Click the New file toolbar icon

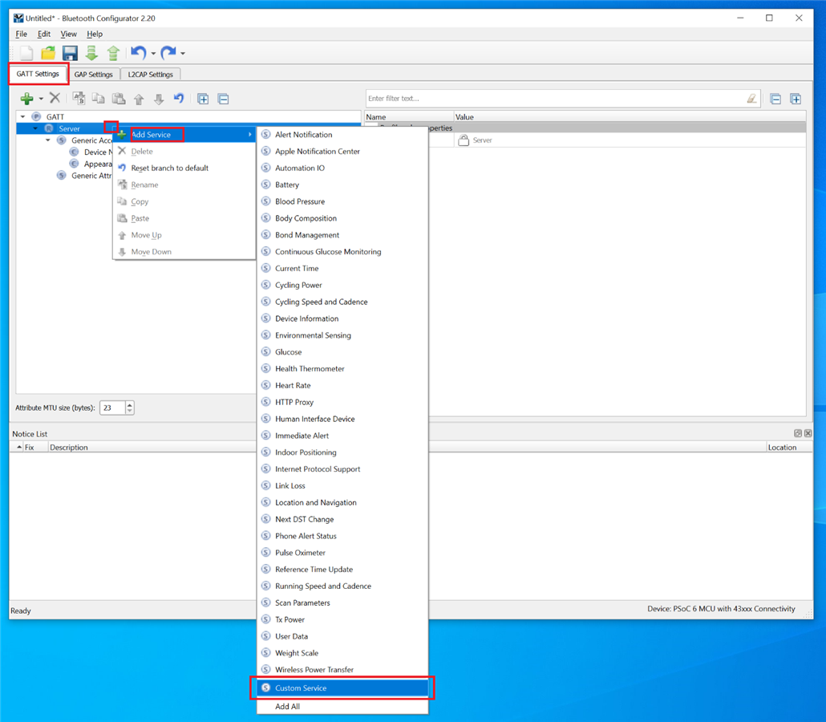pos(26,53)
